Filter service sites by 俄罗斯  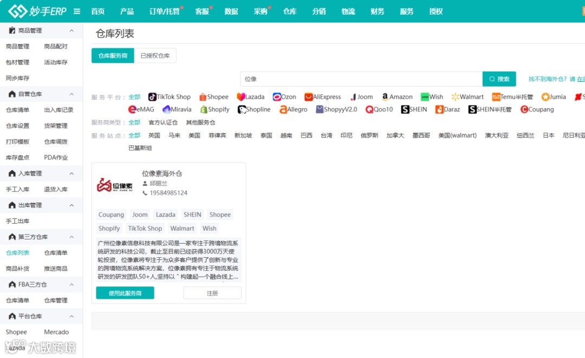[369, 135]
